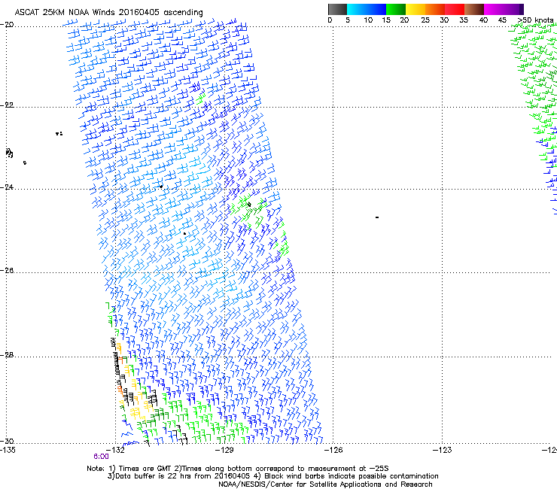Viewport: 557px width, 489px height.
Task: Click the latitude label -22
Action: [x=7, y=105]
